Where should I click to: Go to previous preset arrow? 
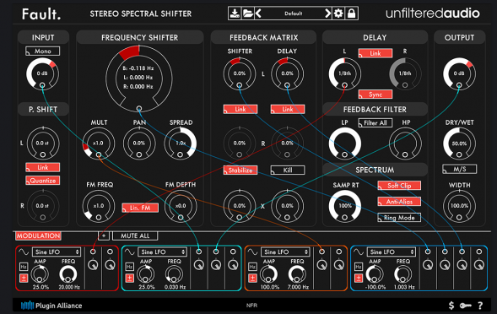258,14
